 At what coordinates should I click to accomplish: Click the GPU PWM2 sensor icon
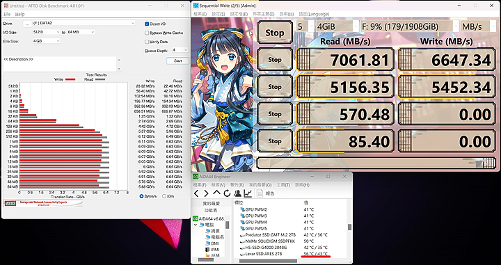242,210
